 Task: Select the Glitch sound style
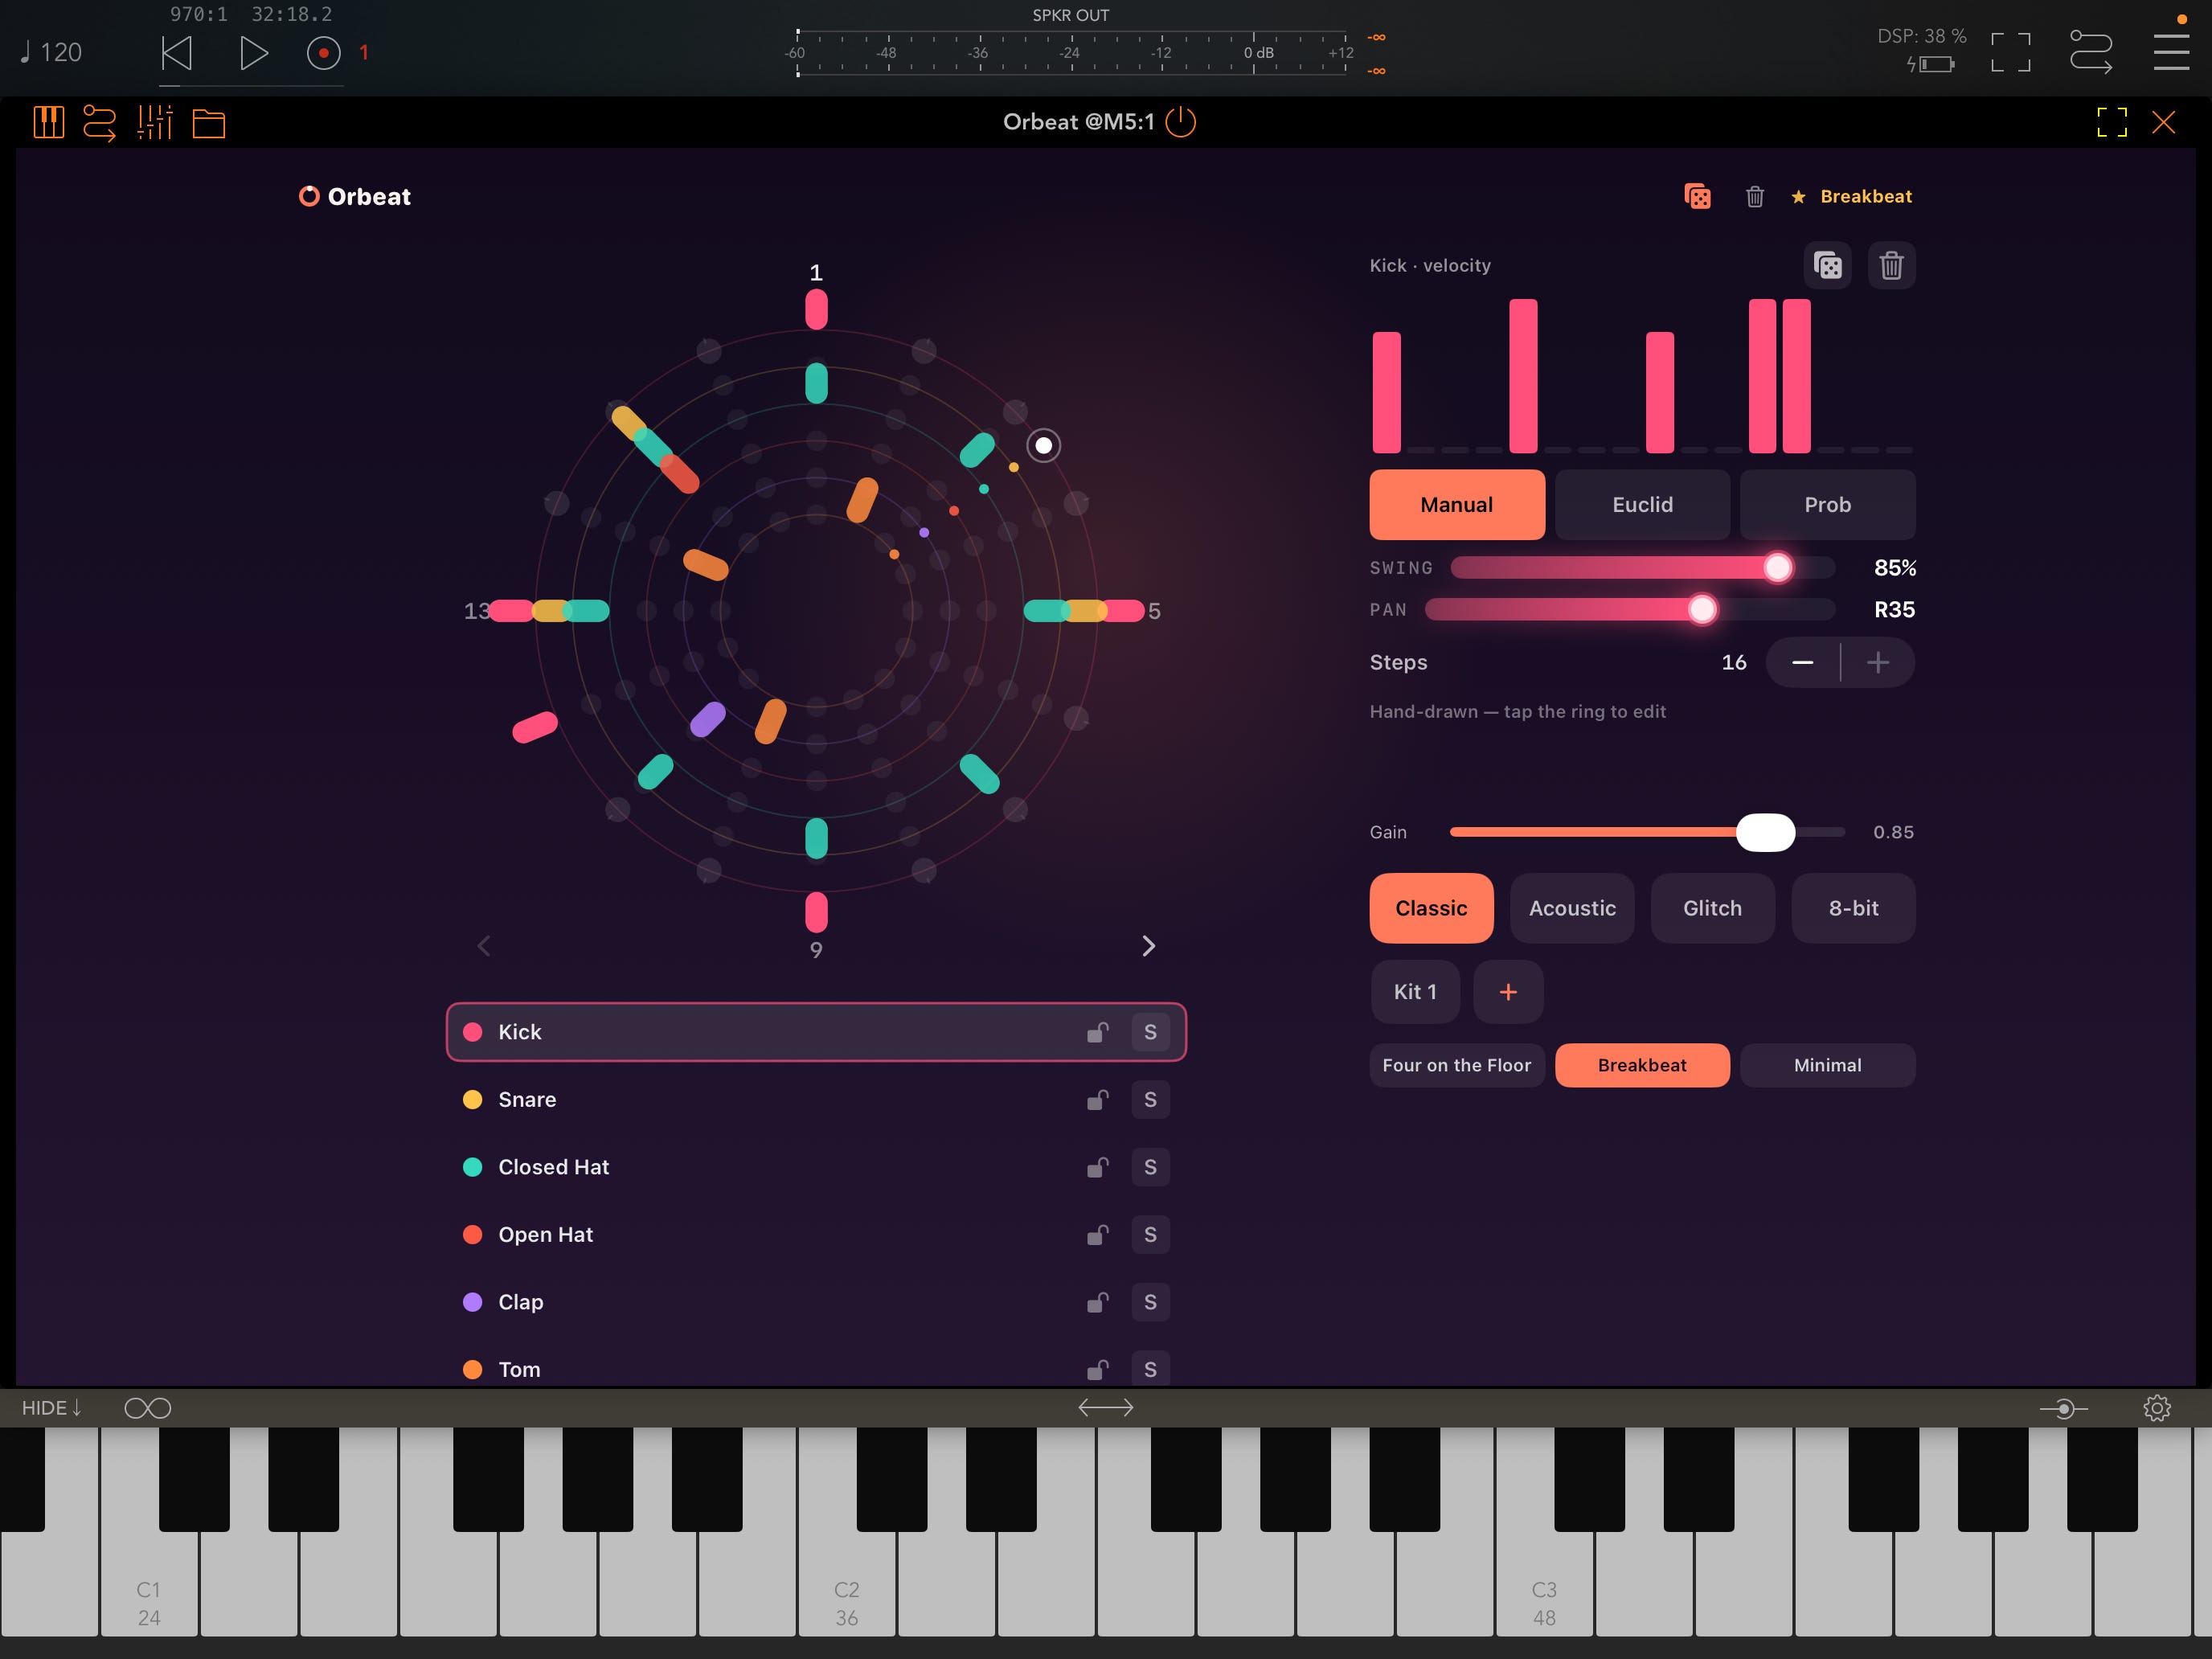click(1713, 908)
